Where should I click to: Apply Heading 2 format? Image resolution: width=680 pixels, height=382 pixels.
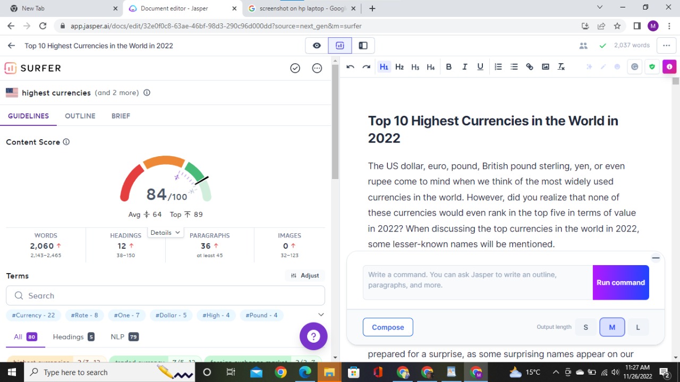[399, 67]
